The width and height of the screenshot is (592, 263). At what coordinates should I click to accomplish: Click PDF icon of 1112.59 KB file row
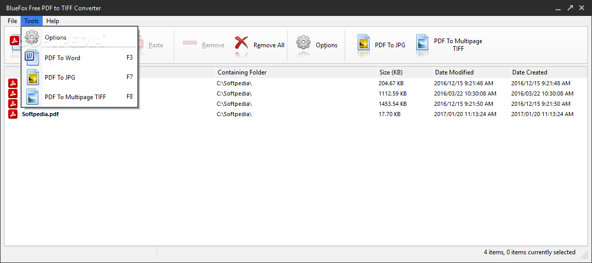coord(13,93)
